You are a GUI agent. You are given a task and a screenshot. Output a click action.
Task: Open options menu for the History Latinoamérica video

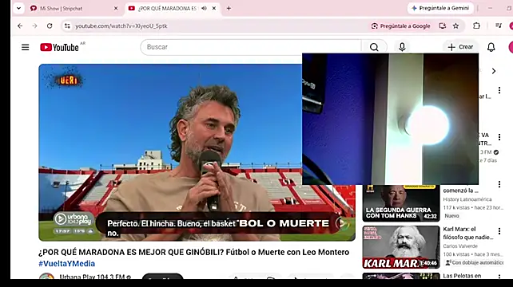tap(499, 184)
